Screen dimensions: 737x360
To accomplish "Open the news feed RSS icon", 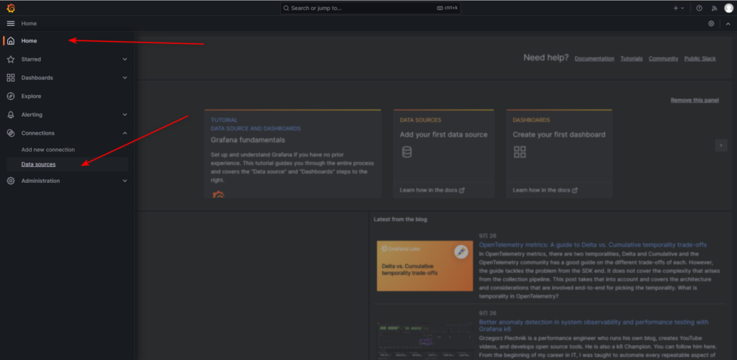I will 714,8.
